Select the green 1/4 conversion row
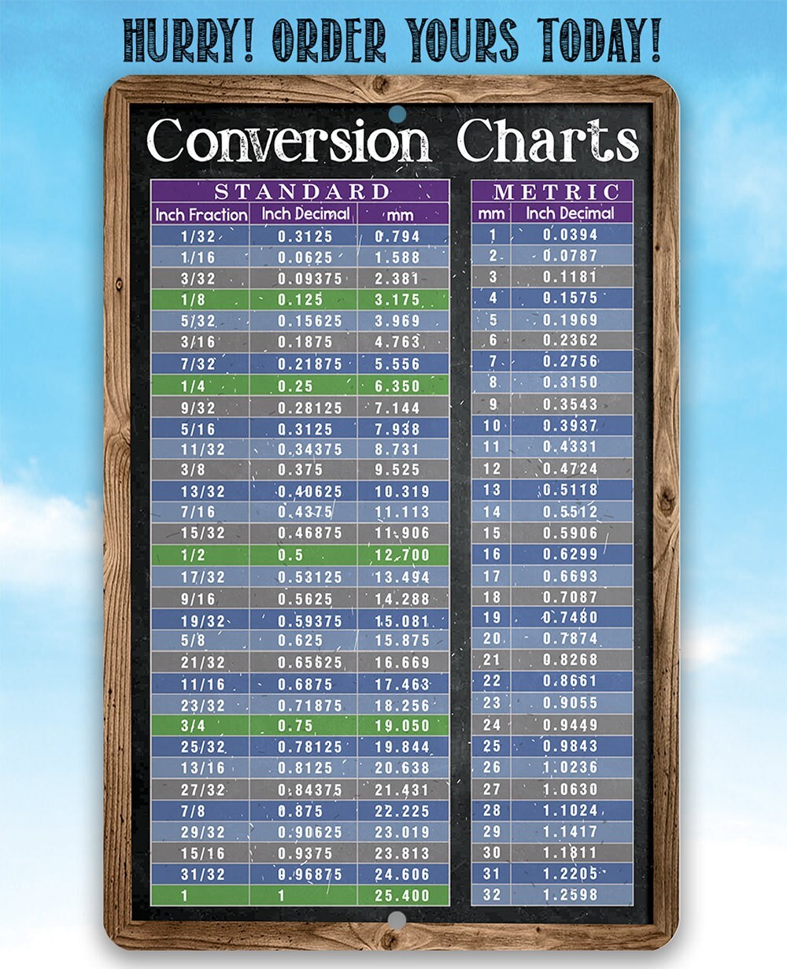This screenshot has height=969, width=787. (303, 385)
